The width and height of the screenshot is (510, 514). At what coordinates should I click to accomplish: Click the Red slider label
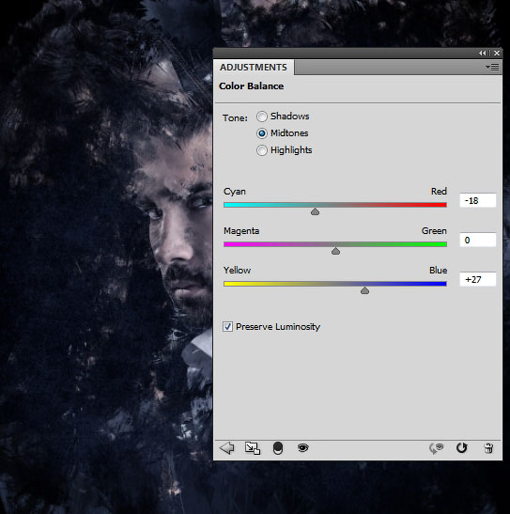click(x=439, y=191)
